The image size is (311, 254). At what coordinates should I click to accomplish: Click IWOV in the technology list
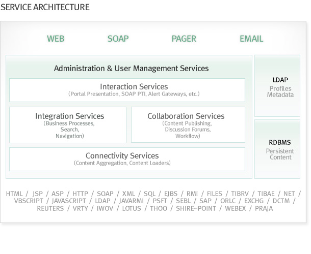click(x=105, y=209)
